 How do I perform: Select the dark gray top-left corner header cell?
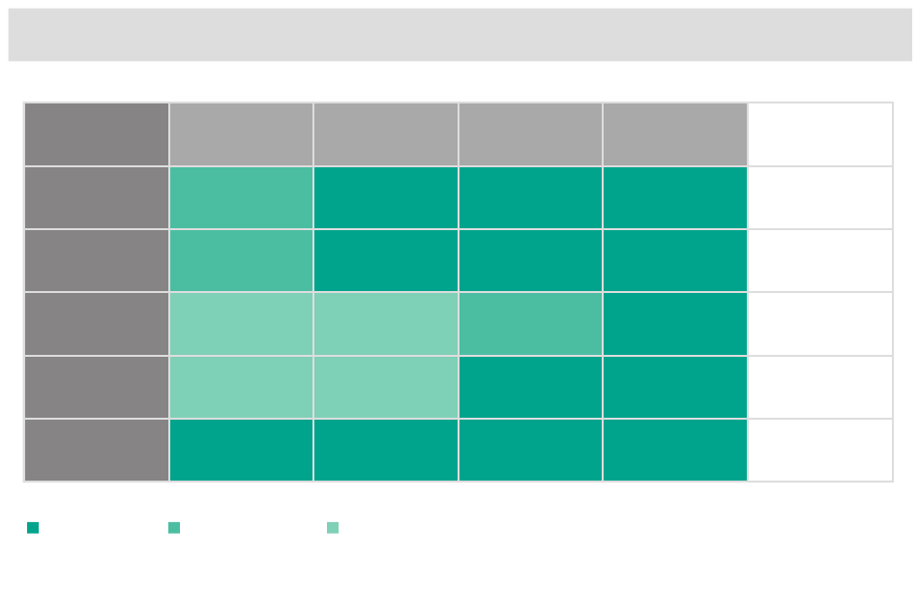coord(97,134)
